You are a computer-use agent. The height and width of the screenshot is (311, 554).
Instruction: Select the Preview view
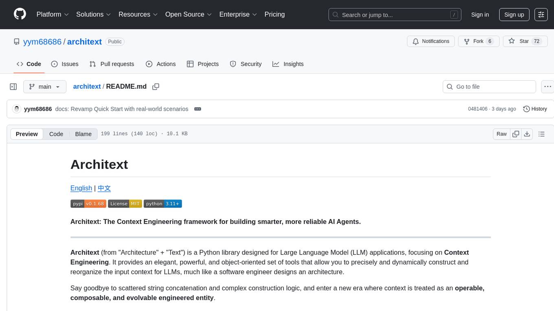coord(27,134)
